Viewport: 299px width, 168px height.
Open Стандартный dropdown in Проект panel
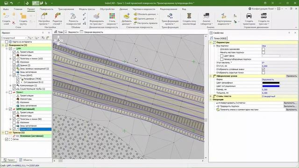click(x=14, y=38)
